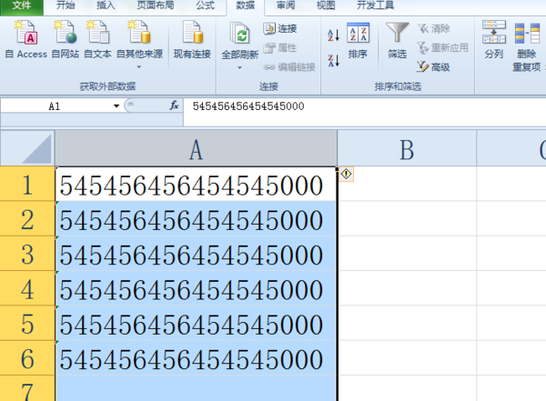Switch to the 视图 view tab
The width and height of the screenshot is (546, 401).
326,5
